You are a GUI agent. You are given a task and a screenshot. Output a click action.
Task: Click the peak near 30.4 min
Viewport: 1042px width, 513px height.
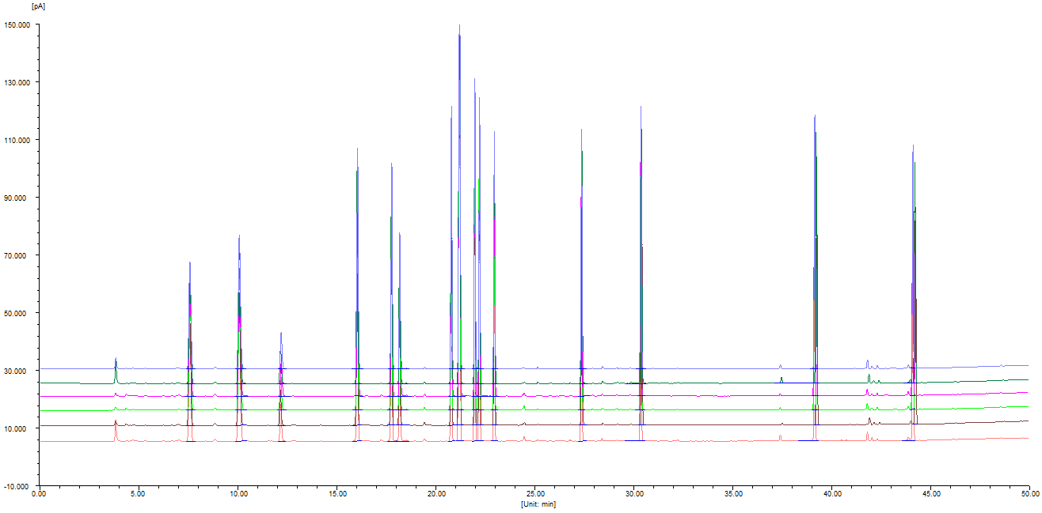coord(641,108)
